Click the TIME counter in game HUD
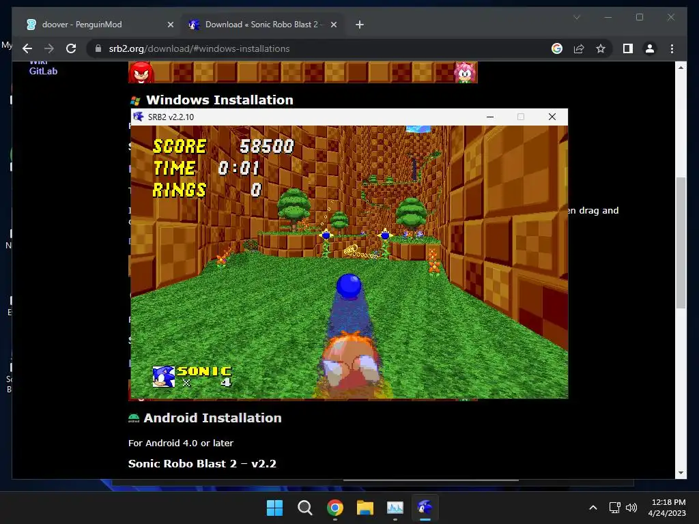699x524 pixels. tap(206, 168)
